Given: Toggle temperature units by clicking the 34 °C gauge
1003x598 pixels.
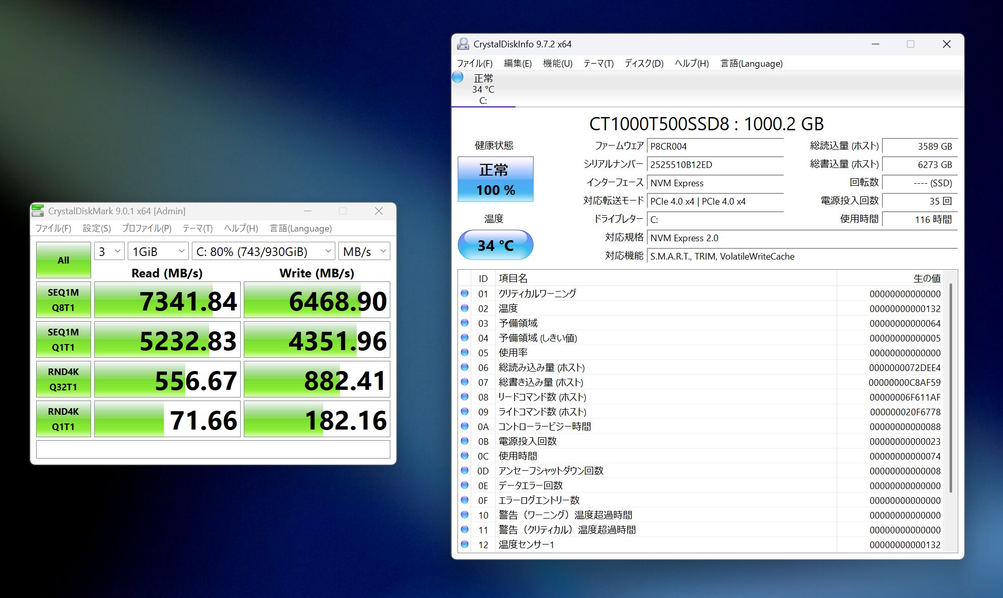Looking at the screenshot, I should [495, 245].
